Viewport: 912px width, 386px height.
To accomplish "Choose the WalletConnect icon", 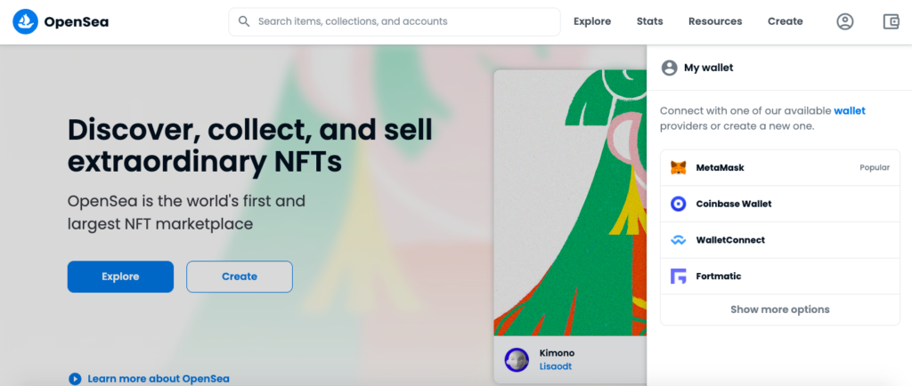I will 679,240.
